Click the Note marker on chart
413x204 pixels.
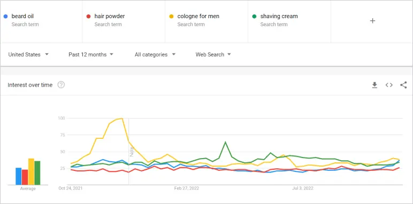[132, 152]
